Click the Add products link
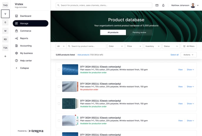Viewport: 202px width, 136px height. point(83,55)
